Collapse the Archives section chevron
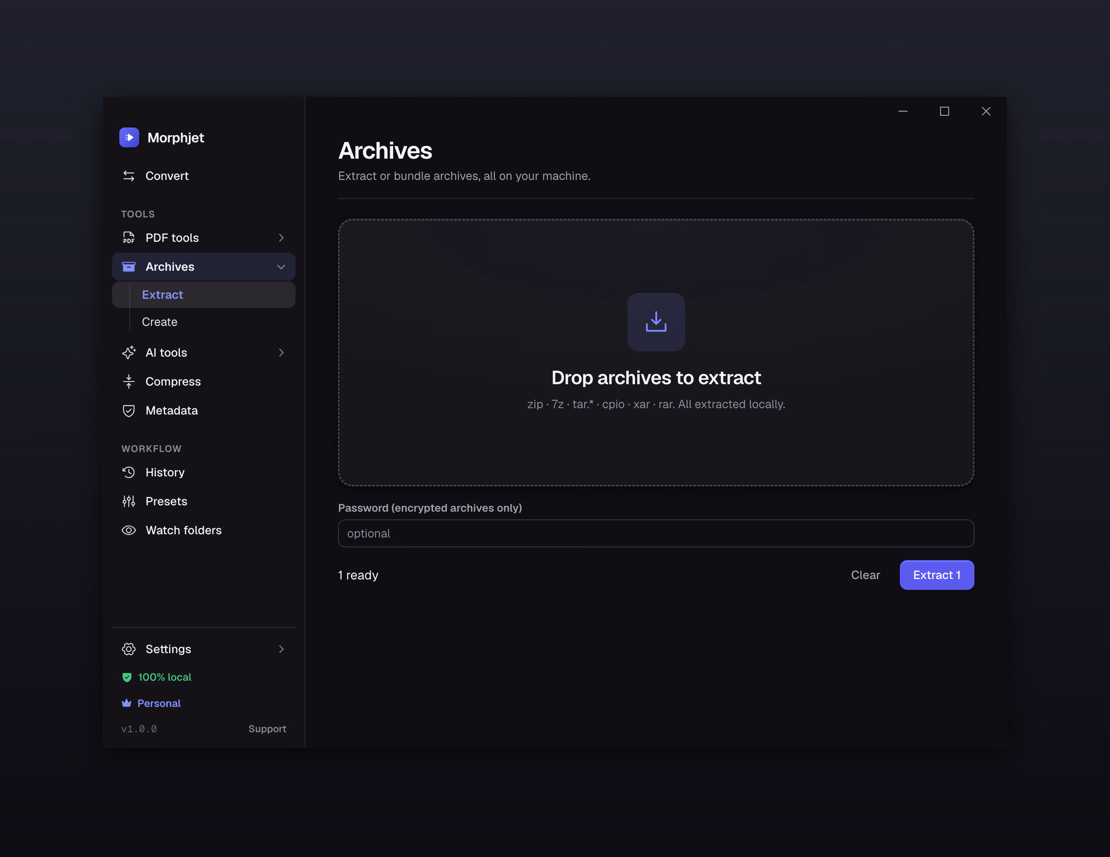1110x857 pixels. tap(281, 267)
